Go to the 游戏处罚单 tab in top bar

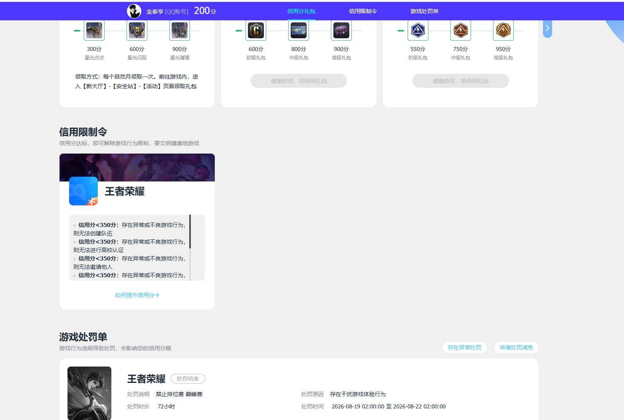point(424,11)
